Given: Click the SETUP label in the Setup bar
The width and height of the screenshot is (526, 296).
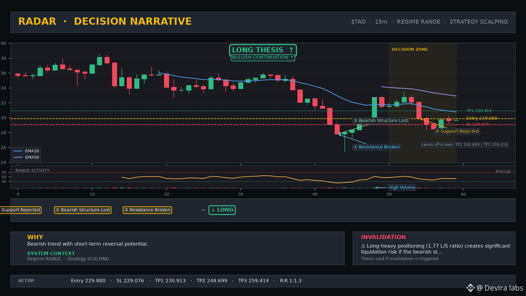Looking at the screenshot, I should coord(26,281).
